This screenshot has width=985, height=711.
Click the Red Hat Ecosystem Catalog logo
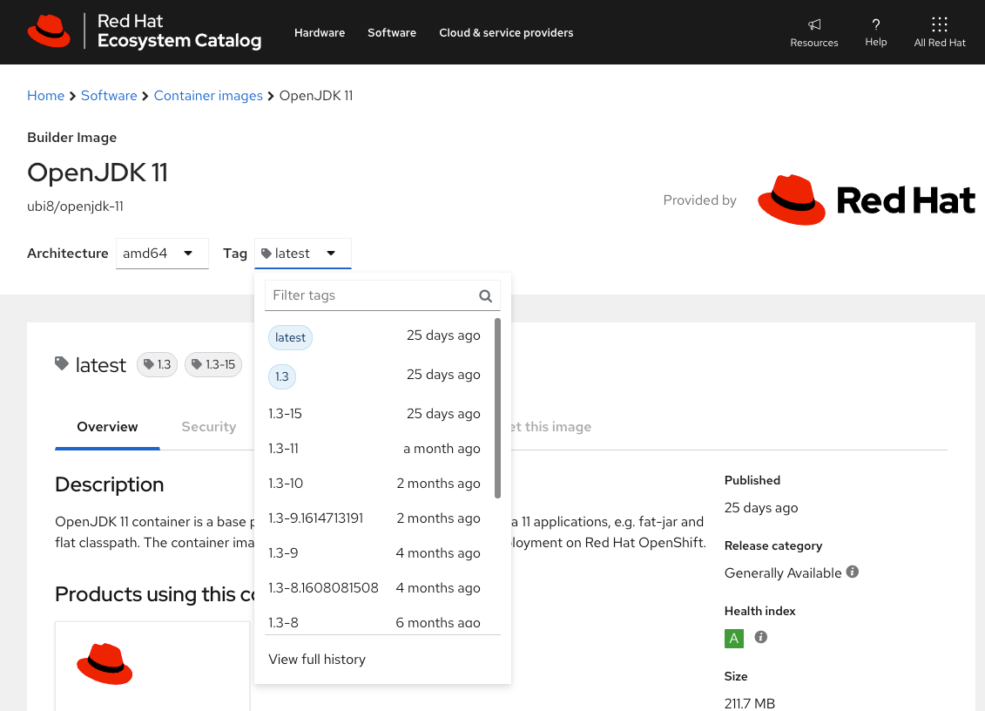tap(145, 31)
